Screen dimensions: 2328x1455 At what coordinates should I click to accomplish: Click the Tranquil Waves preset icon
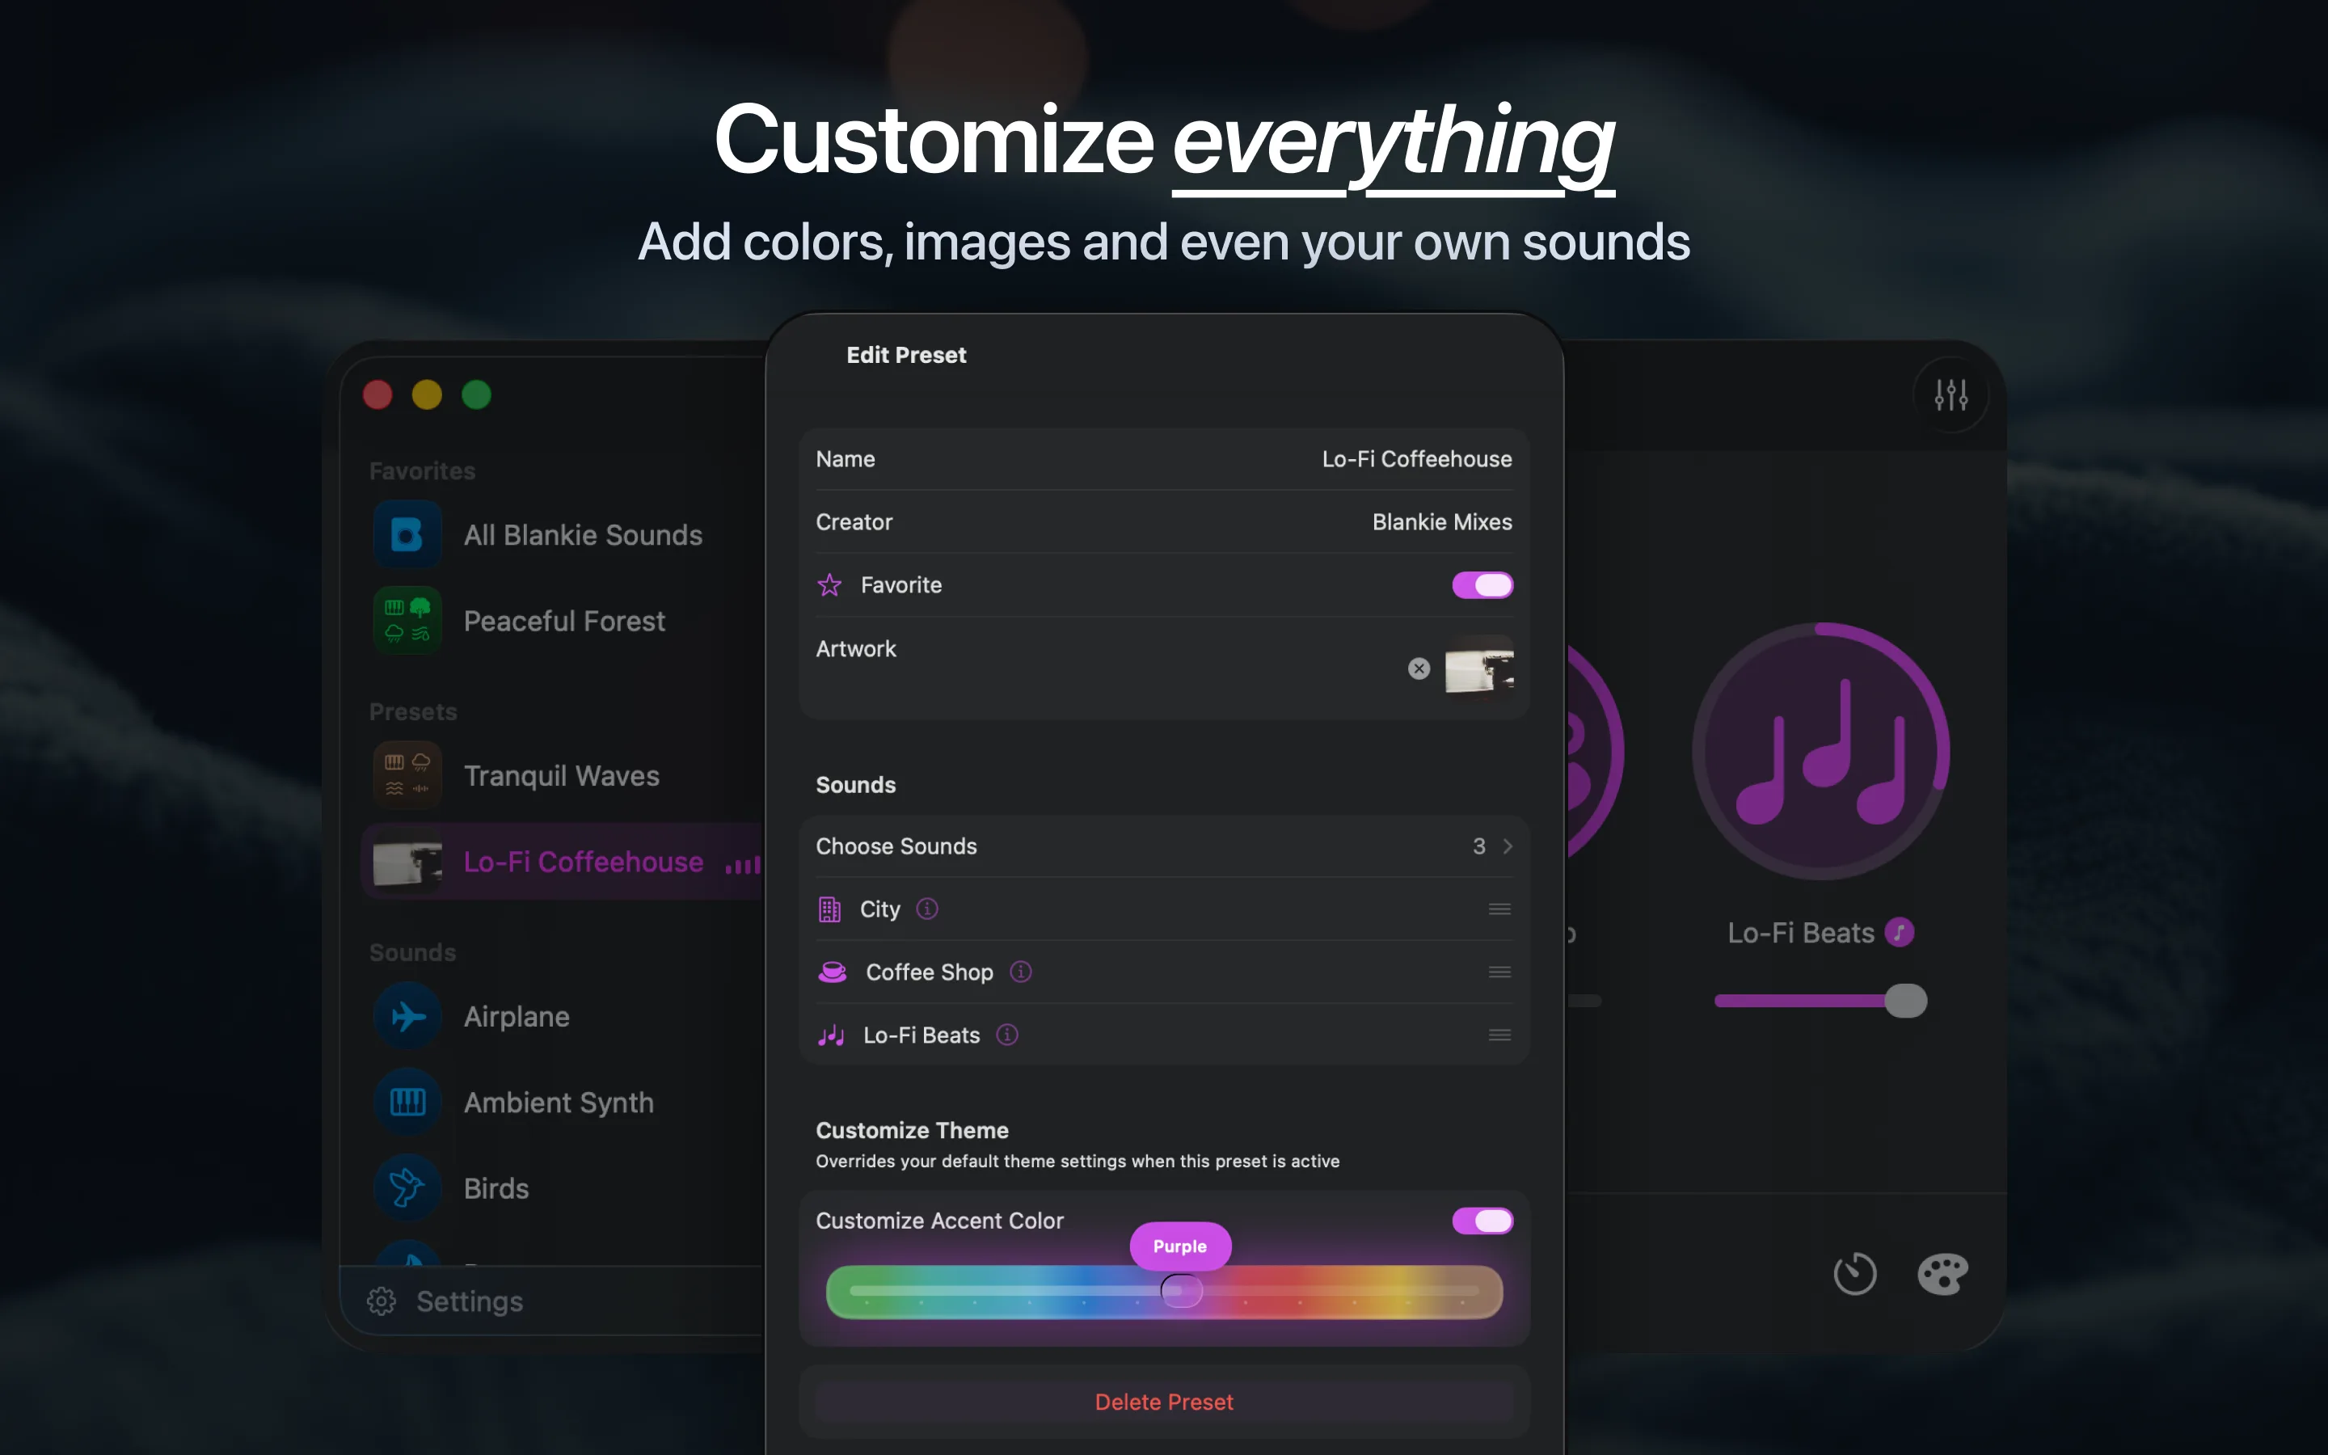coord(407,776)
